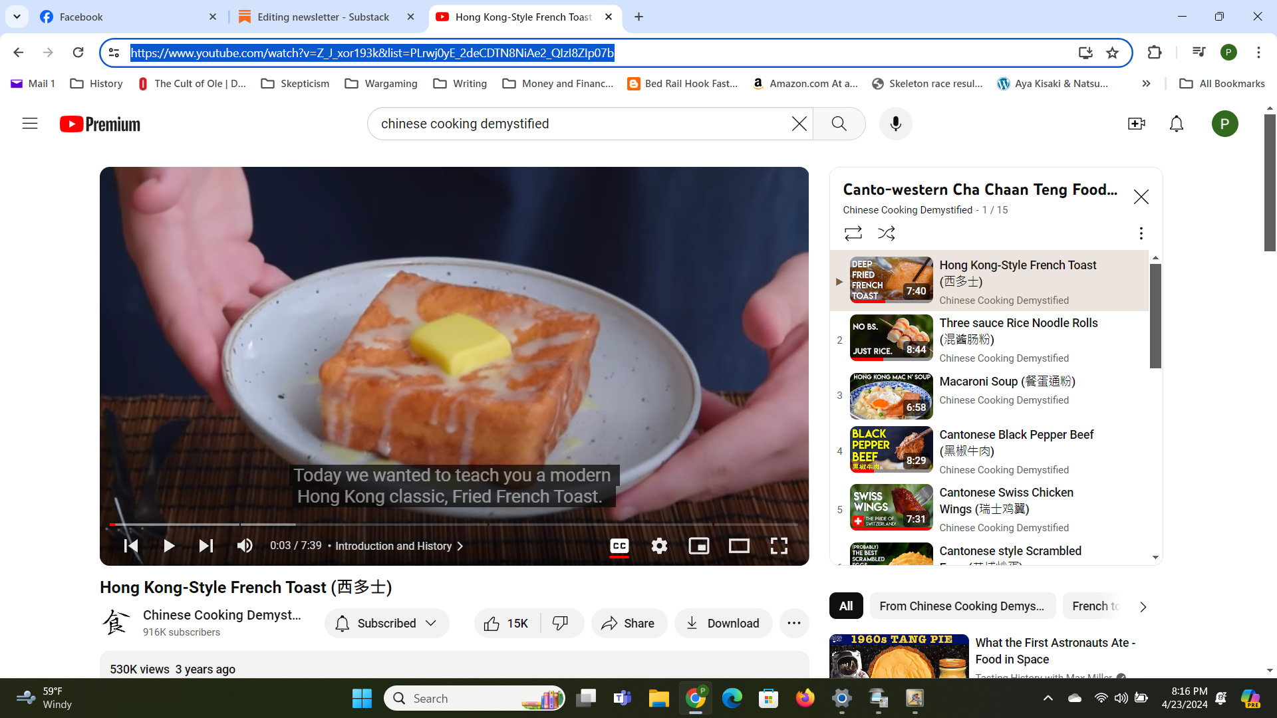The height and width of the screenshot is (718, 1277).
Task: Toggle shuffle playlist
Action: tap(886, 233)
